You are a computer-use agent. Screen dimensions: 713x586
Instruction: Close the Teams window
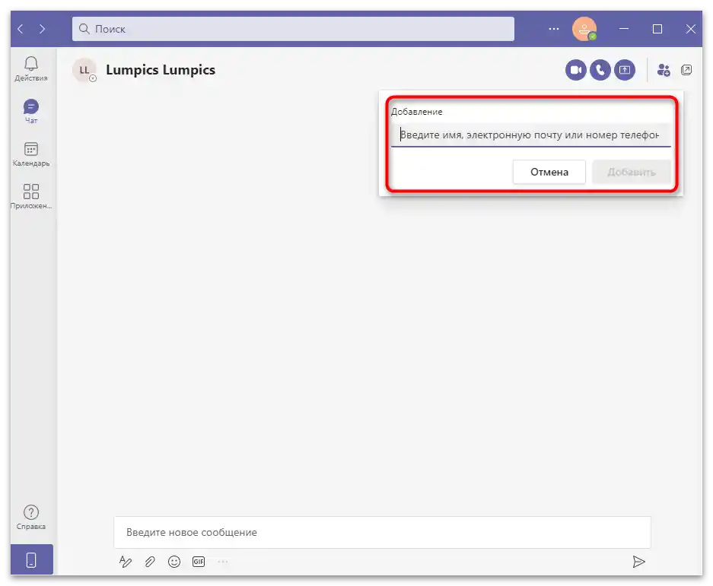point(690,29)
